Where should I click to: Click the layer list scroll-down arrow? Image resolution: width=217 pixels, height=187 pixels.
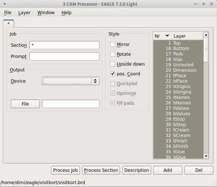click(x=206, y=156)
